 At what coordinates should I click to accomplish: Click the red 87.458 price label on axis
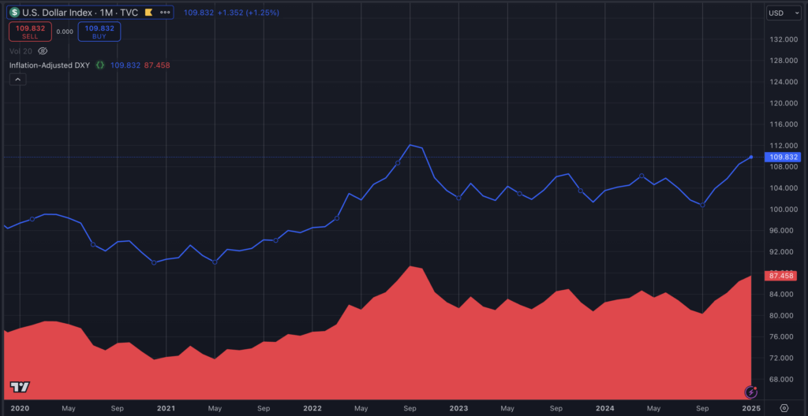tap(783, 276)
